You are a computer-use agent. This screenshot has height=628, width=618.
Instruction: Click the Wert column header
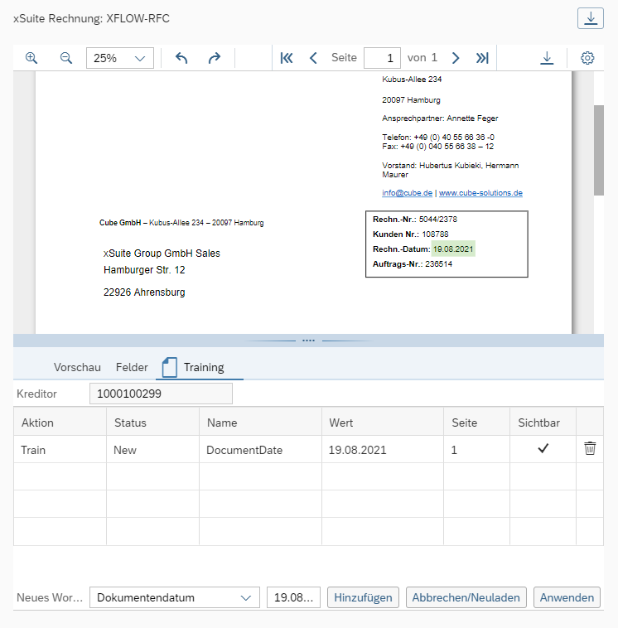coord(383,423)
